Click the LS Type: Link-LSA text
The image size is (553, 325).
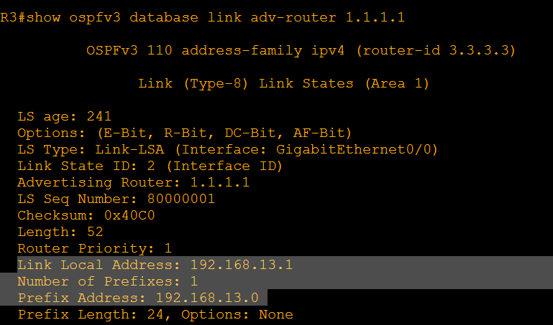(91, 149)
